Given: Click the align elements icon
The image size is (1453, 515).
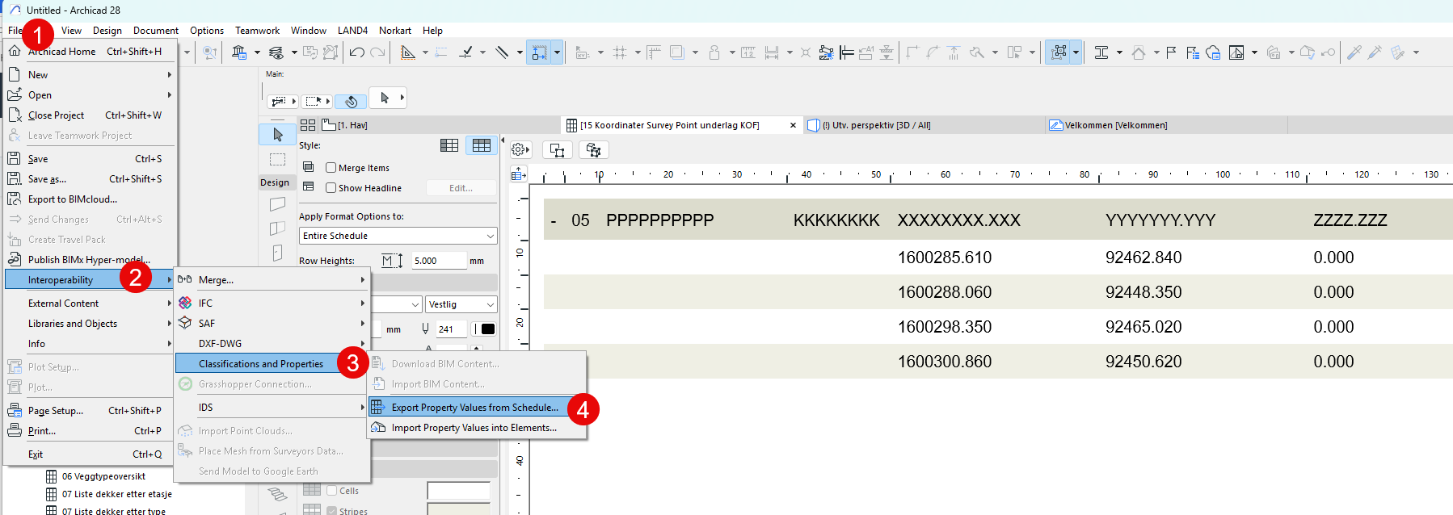Looking at the screenshot, I should [x=847, y=52].
